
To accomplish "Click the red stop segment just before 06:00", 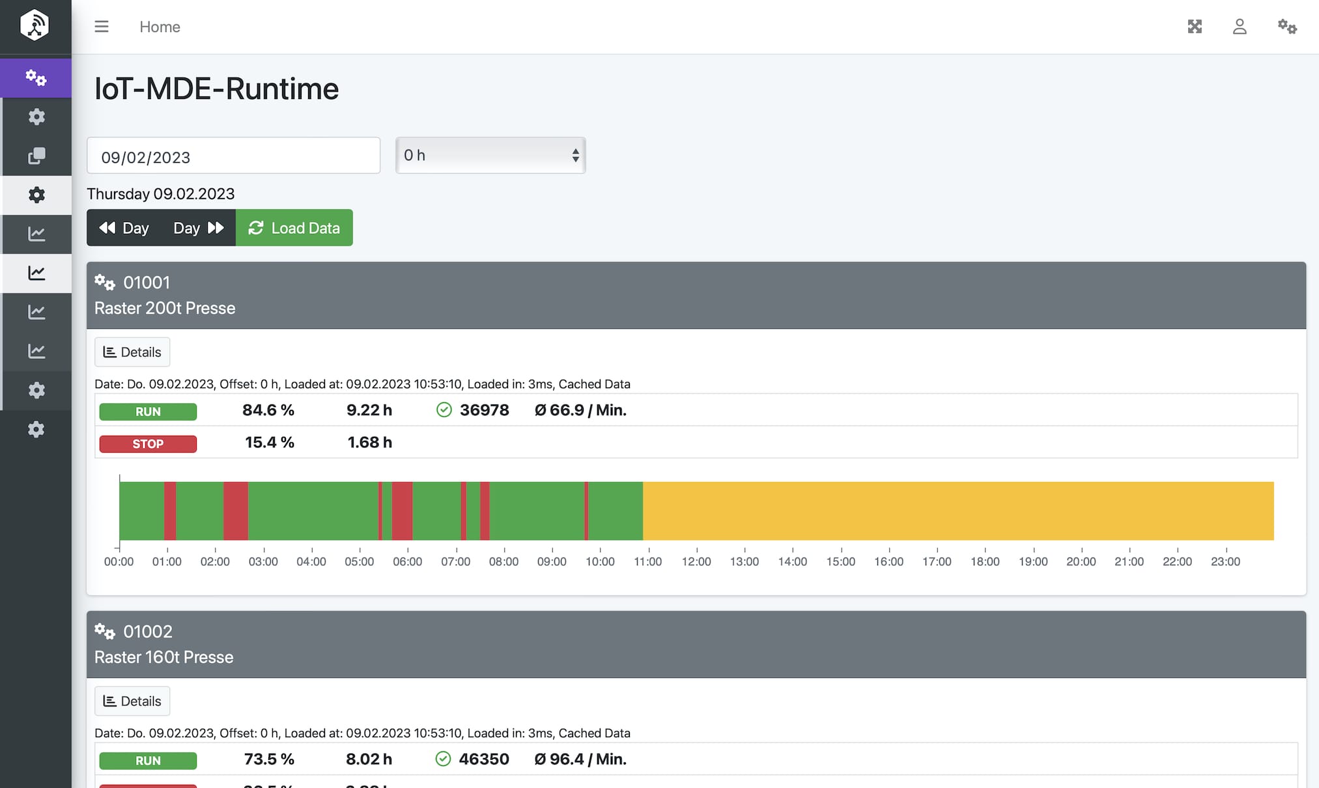I will (402, 511).
